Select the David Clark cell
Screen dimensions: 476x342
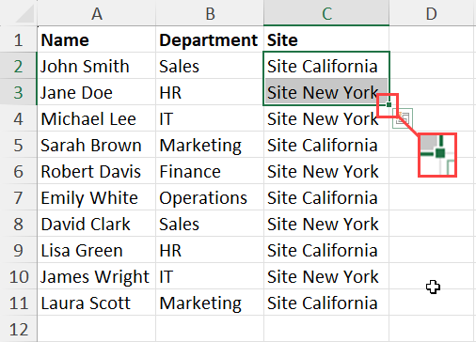coord(97,224)
